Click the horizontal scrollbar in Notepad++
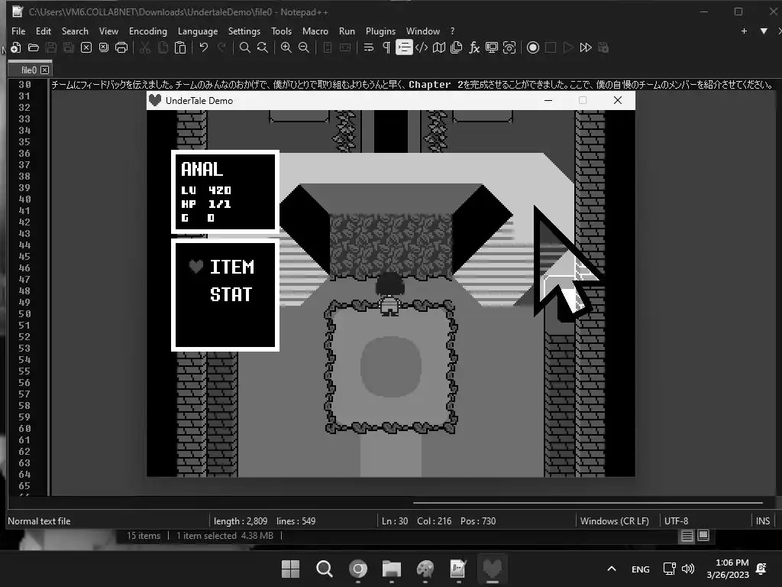 point(589,503)
